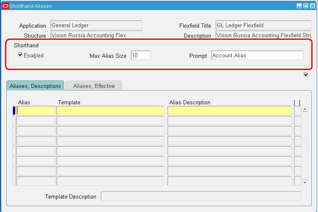Click the Template Description field
Image resolution: width=318 pixels, height=212 pixels.
pyautogui.click(x=201, y=196)
